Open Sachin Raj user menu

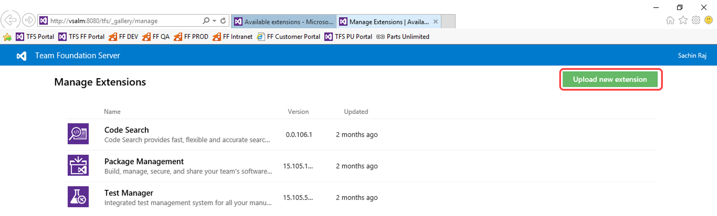(x=692, y=56)
